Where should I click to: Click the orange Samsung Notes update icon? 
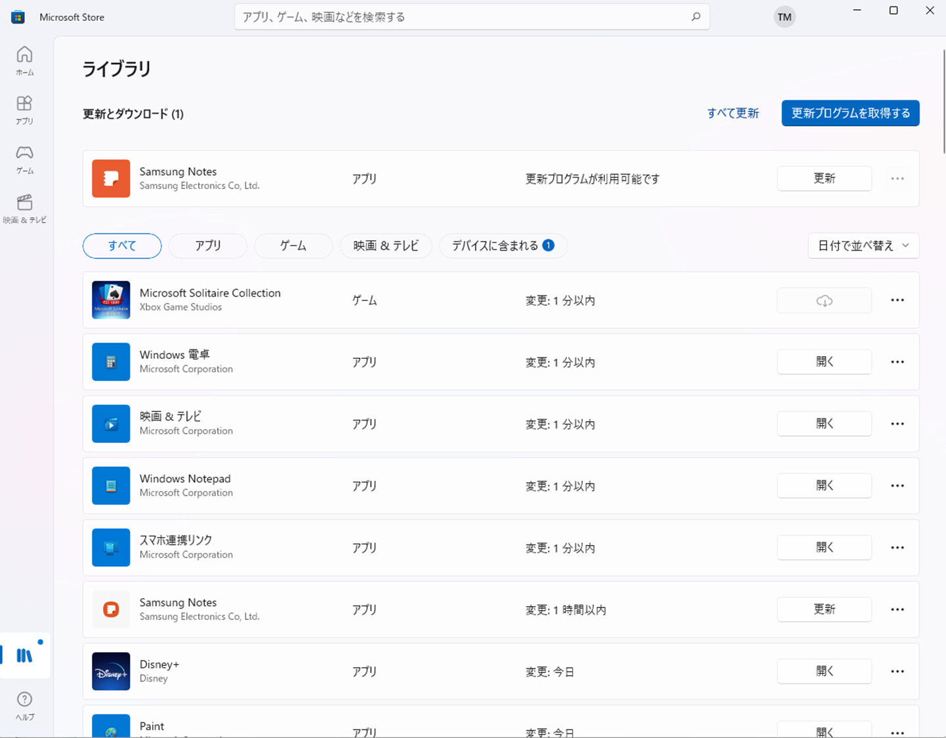tap(111, 178)
